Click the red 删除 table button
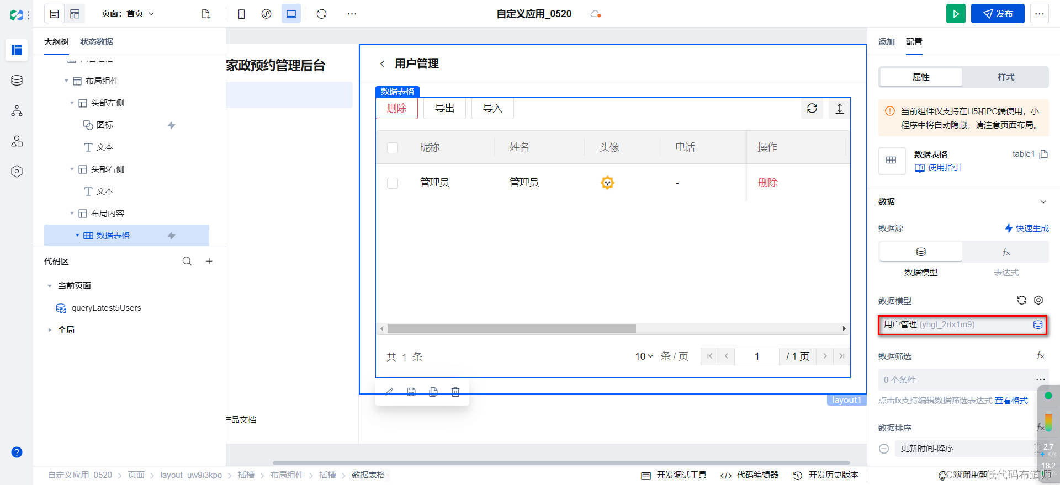The image size is (1060, 485). (x=397, y=108)
